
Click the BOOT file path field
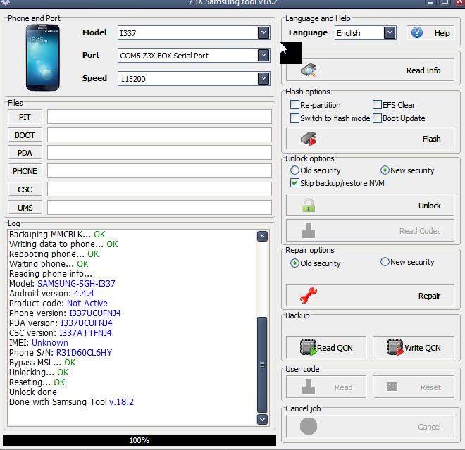159,135
